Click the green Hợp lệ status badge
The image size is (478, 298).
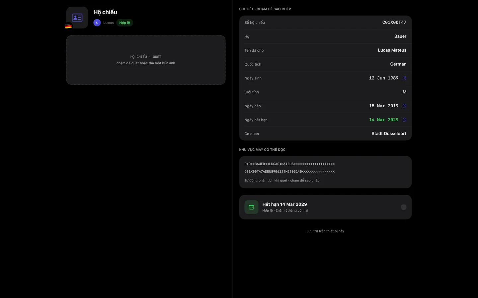124,23
